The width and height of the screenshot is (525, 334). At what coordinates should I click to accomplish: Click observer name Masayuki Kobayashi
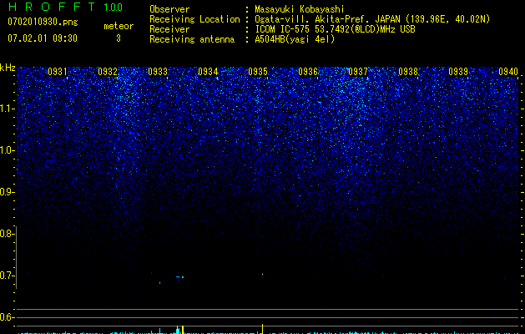(300, 9)
